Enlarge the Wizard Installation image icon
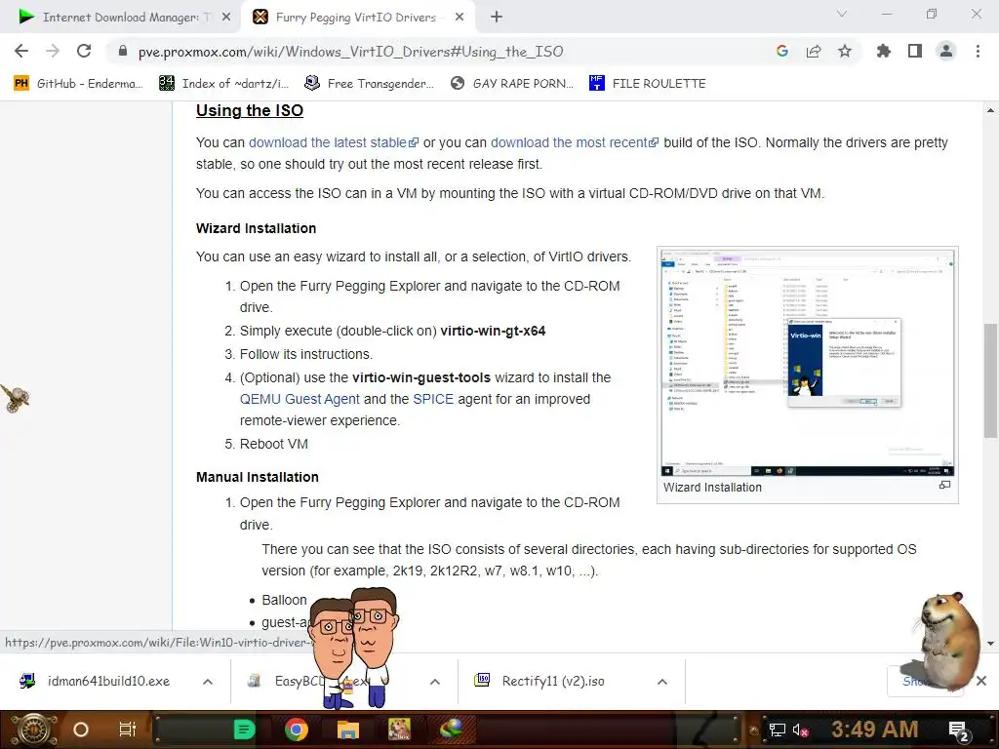 [944, 486]
